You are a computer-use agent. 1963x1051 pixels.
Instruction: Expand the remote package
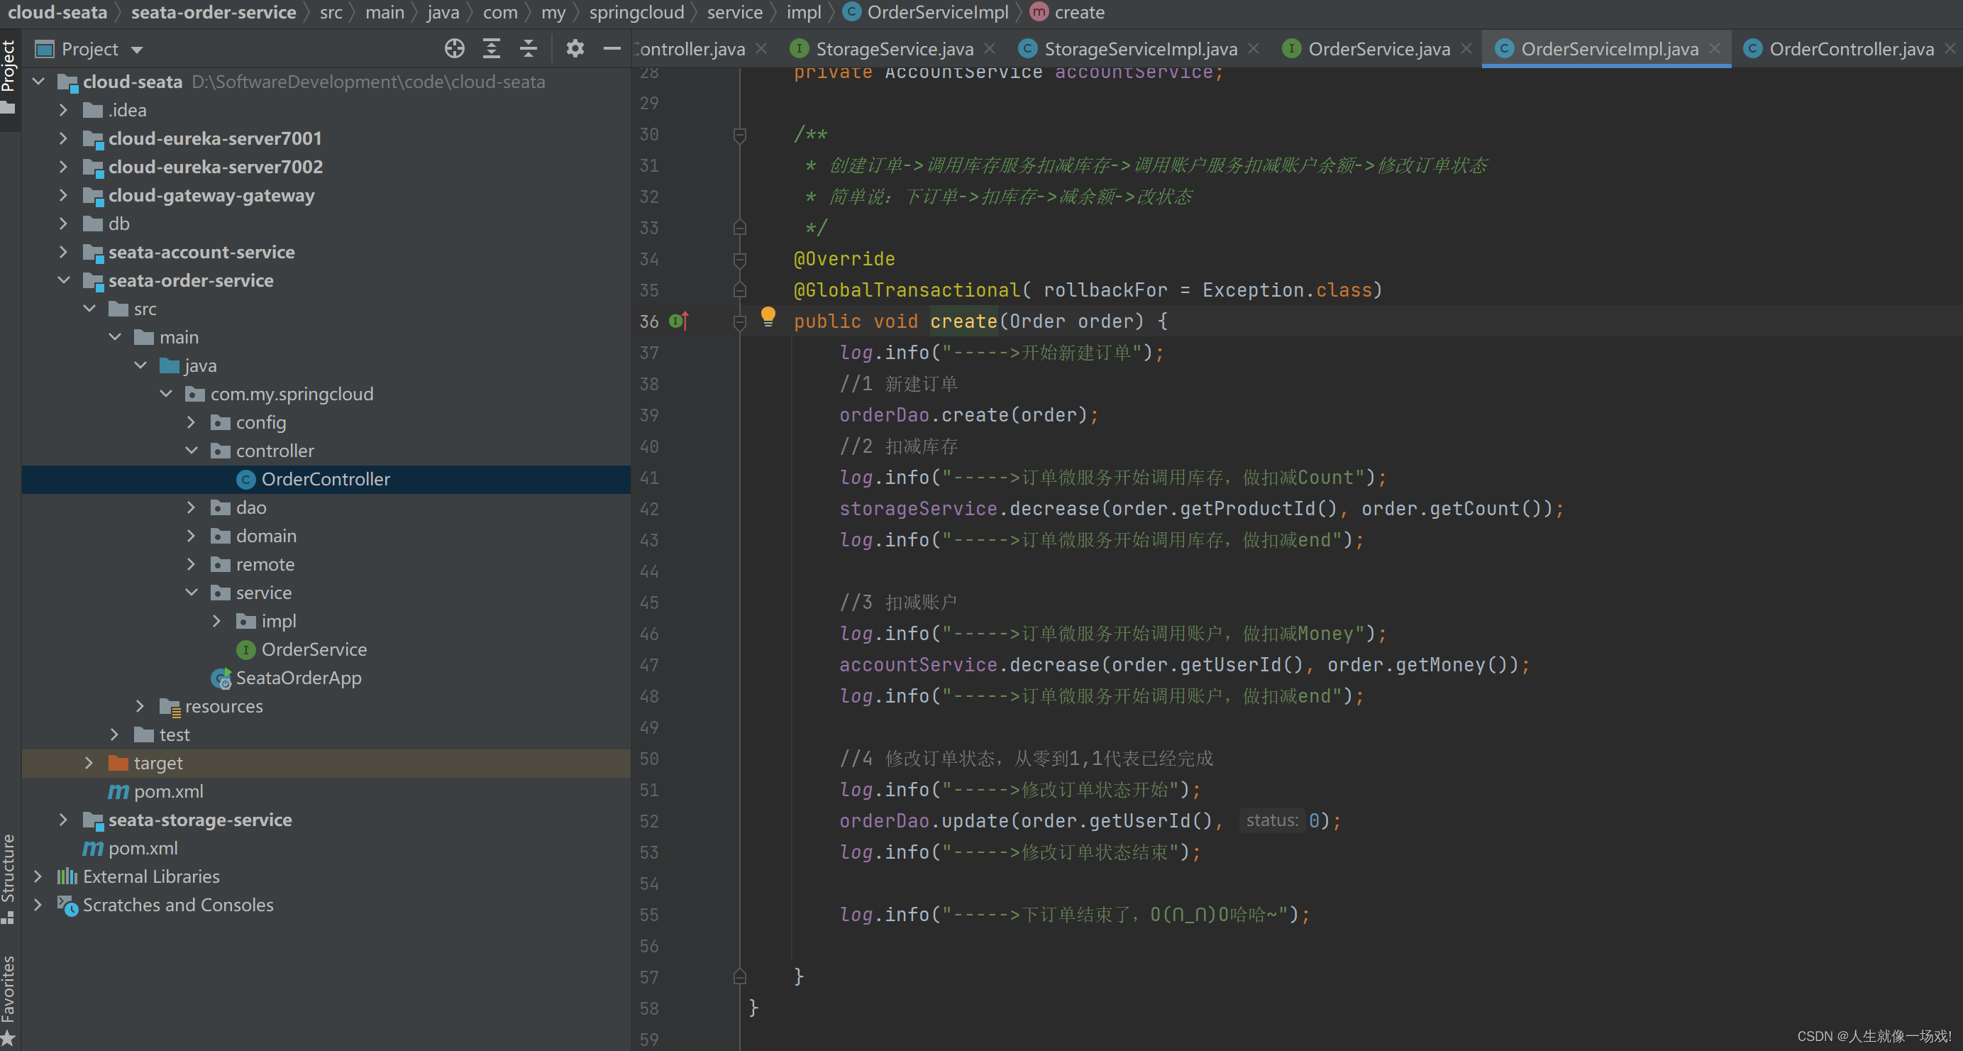click(192, 564)
